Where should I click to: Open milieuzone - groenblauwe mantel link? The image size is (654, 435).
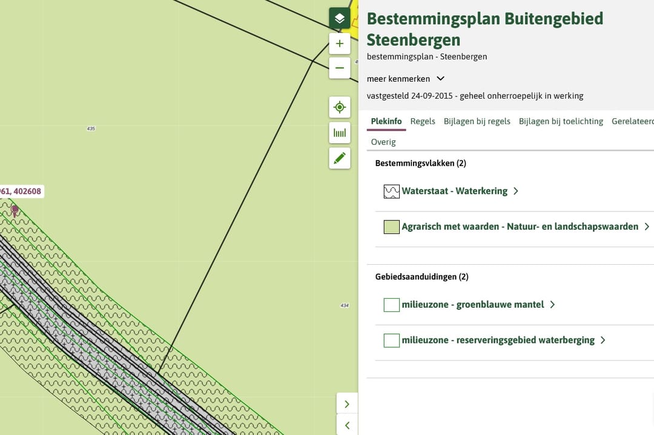coord(472,305)
